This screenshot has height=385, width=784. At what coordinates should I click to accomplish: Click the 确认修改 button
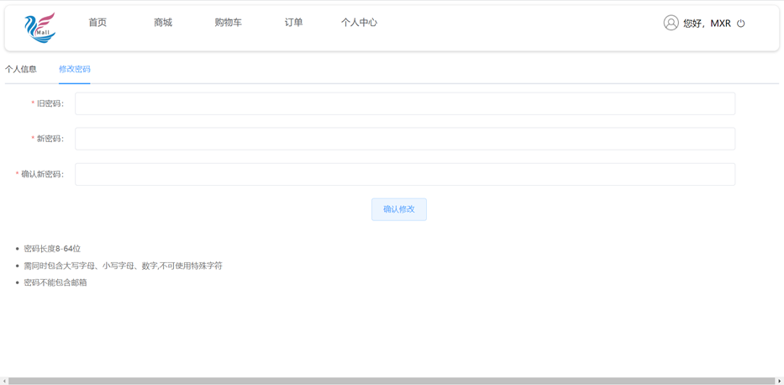coord(399,209)
